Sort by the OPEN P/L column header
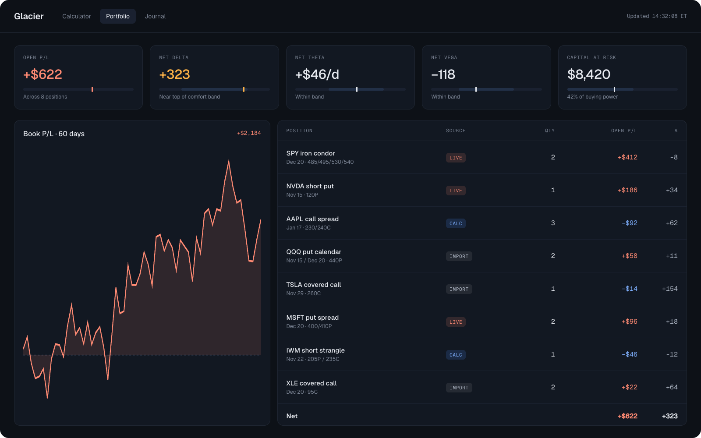The image size is (701, 438). point(624,131)
